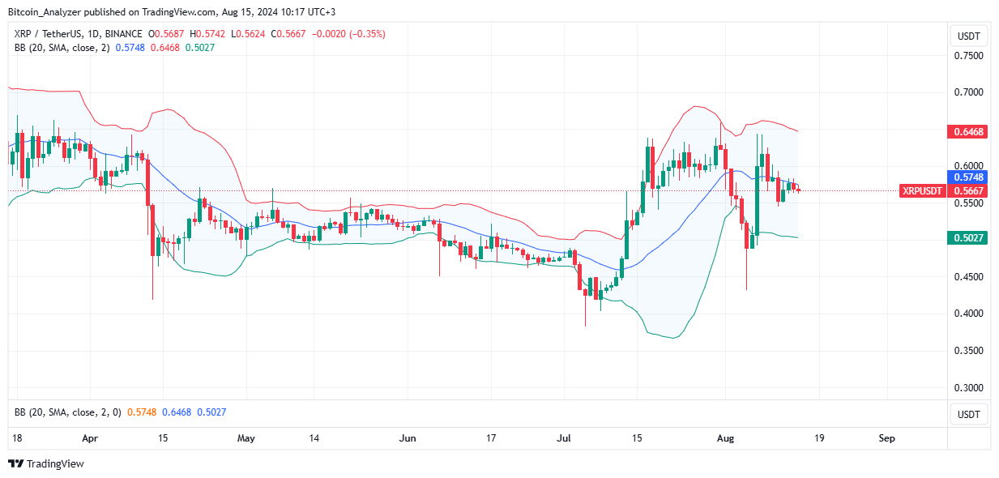
Task: Click the blue 0.5748 basis price label
Action: point(967,177)
